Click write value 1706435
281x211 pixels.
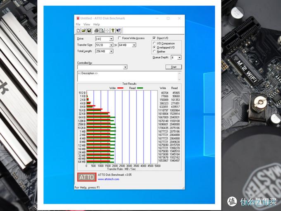coord(163,128)
